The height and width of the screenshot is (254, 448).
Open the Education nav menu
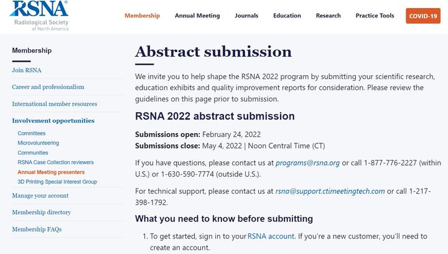pyautogui.click(x=287, y=16)
